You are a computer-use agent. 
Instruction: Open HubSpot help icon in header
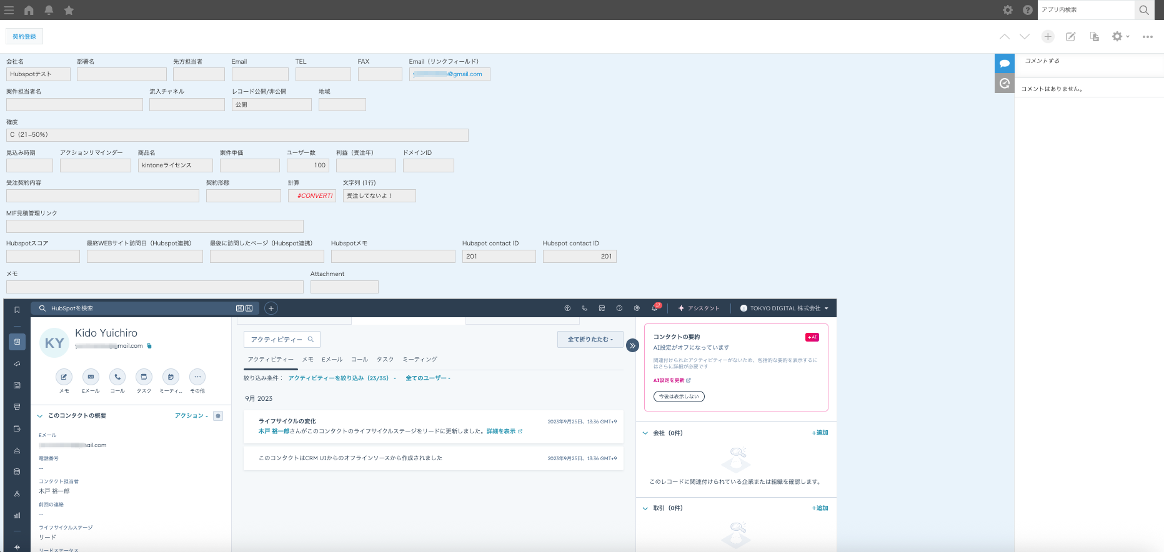tap(619, 308)
